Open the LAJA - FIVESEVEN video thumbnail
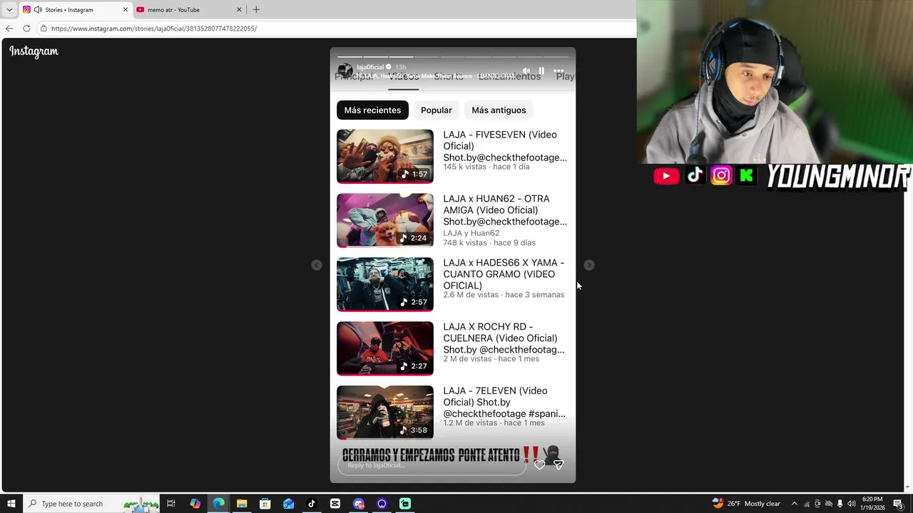The width and height of the screenshot is (913, 513). 385,156
